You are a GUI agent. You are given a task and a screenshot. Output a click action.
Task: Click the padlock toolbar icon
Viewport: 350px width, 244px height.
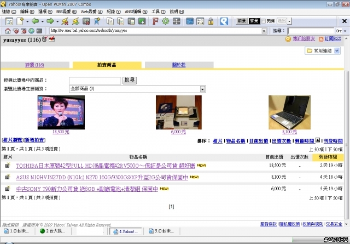(211, 21)
